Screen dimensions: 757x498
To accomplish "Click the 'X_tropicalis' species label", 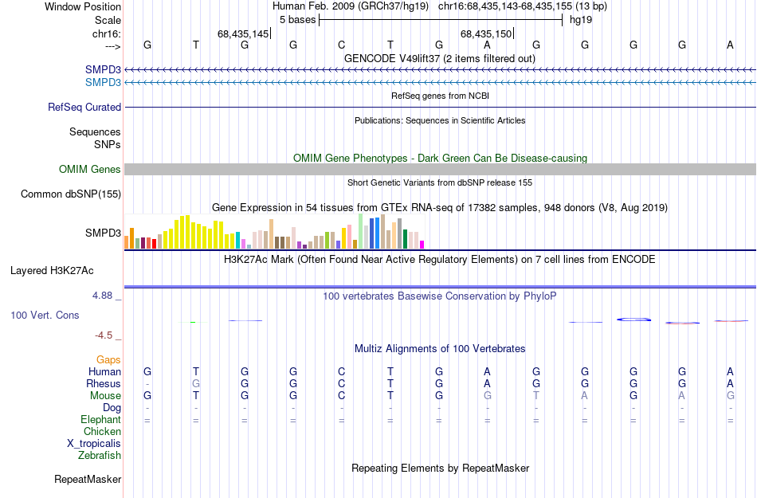I will click(94, 444).
